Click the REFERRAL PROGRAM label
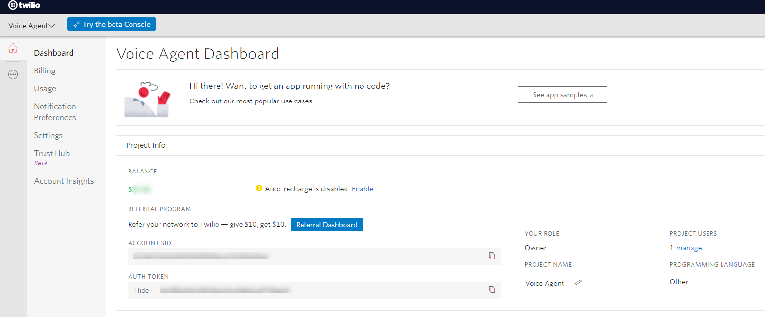The image size is (765, 317). pos(159,209)
